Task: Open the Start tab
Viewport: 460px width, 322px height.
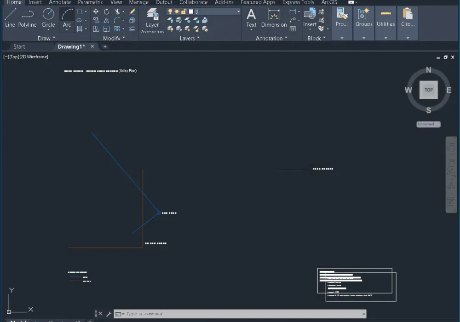Action: pyautogui.click(x=18, y=46)
